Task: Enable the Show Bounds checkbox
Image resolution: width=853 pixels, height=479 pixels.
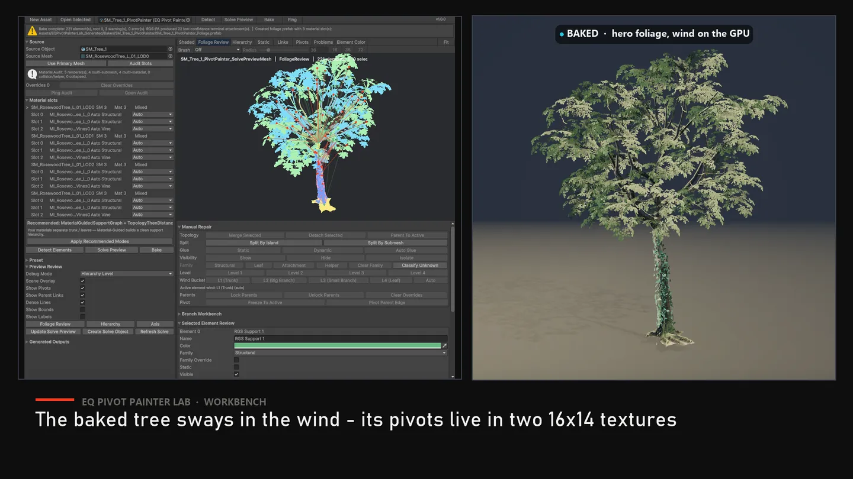Action: click(82, 309)
